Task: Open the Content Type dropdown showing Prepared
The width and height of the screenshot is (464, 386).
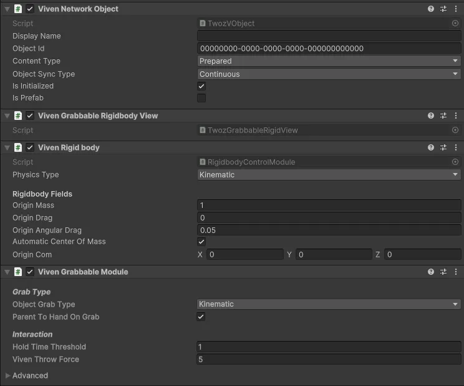Action: pos(329,61)
